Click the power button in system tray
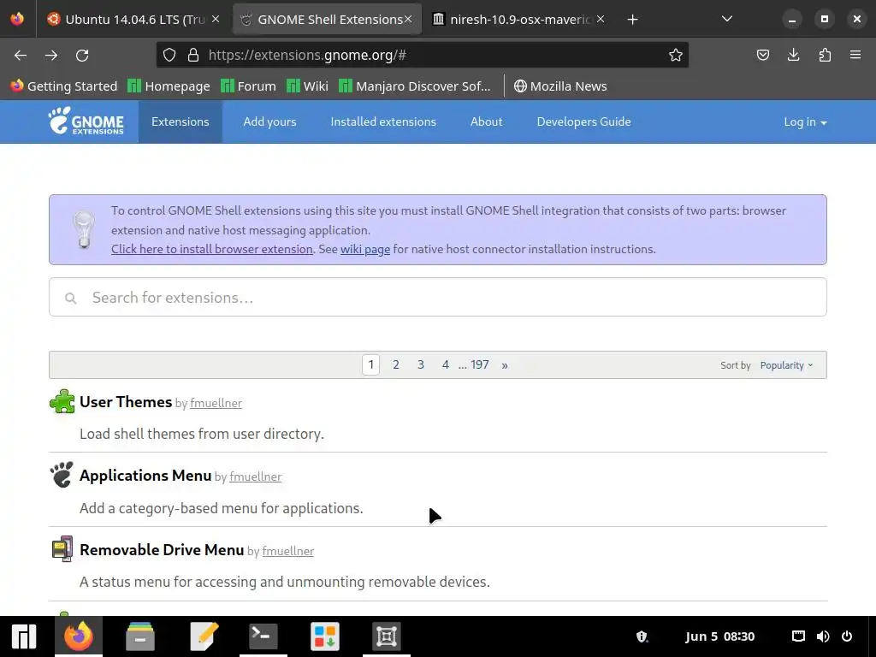The height and width of the screenshot is (657, 876). coord(847,636)
